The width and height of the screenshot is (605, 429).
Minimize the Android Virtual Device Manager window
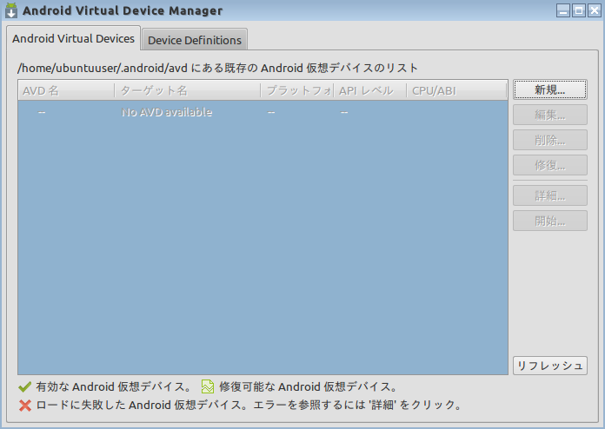pos(563,10)
